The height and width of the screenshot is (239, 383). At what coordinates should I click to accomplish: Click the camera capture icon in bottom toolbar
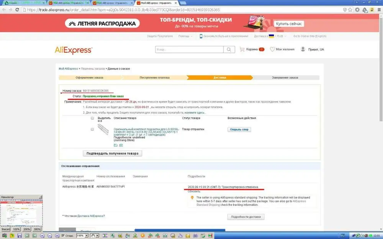point(4,236)
